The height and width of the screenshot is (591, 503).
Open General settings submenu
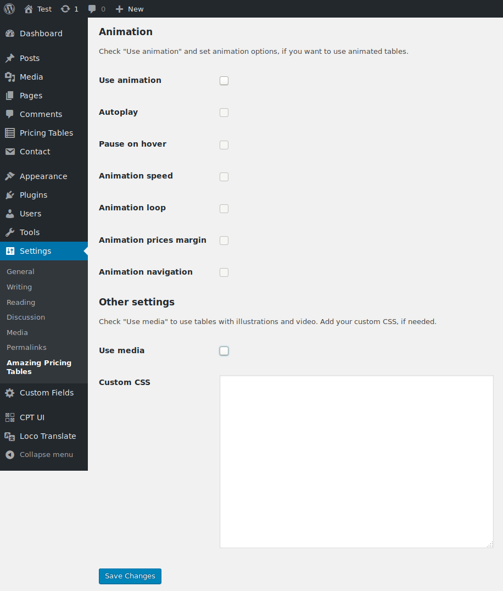[x=20, y=272]
